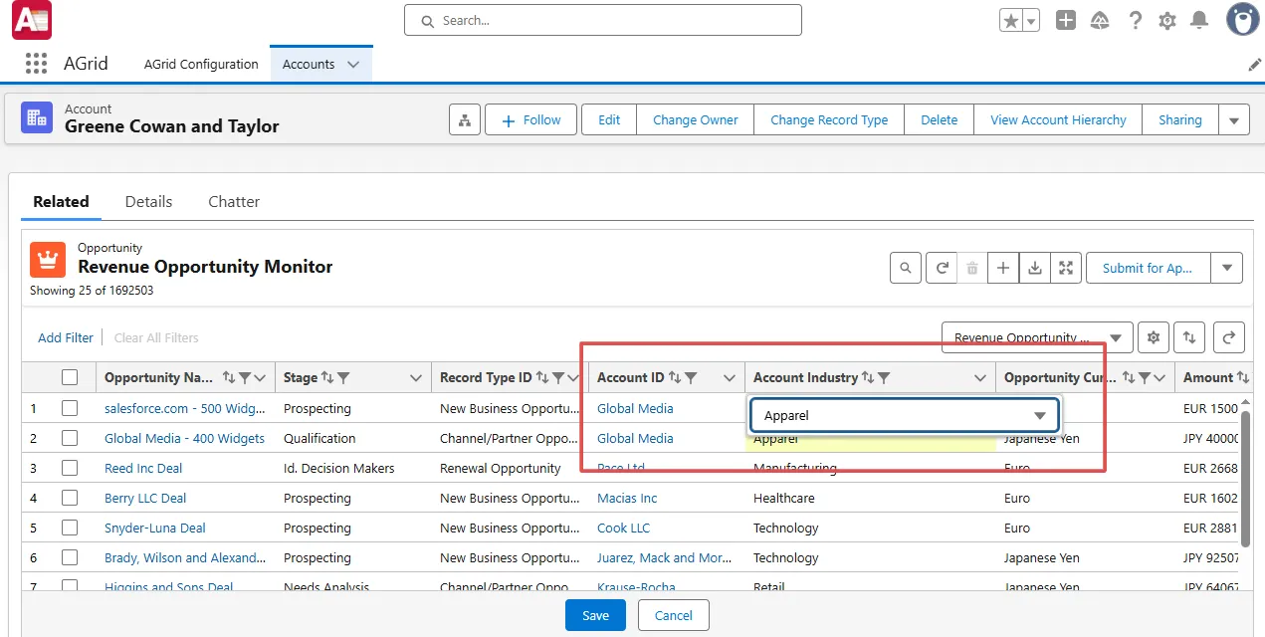The image size is (1265, 637).
Task: Filter the Stage column
Action: tap(343, 378)
